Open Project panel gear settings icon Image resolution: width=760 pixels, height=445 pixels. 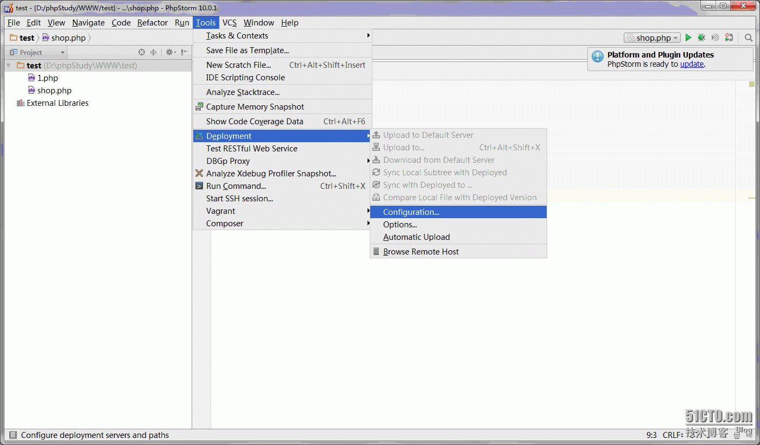click(171, 52)
